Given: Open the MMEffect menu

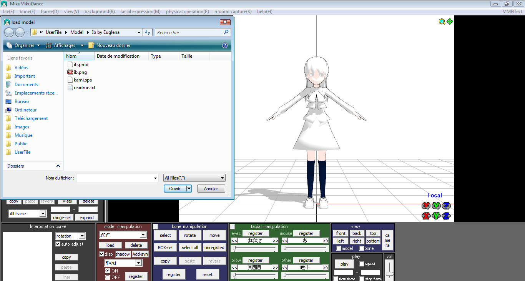Looking at the screenshot, I should [512, 12].
